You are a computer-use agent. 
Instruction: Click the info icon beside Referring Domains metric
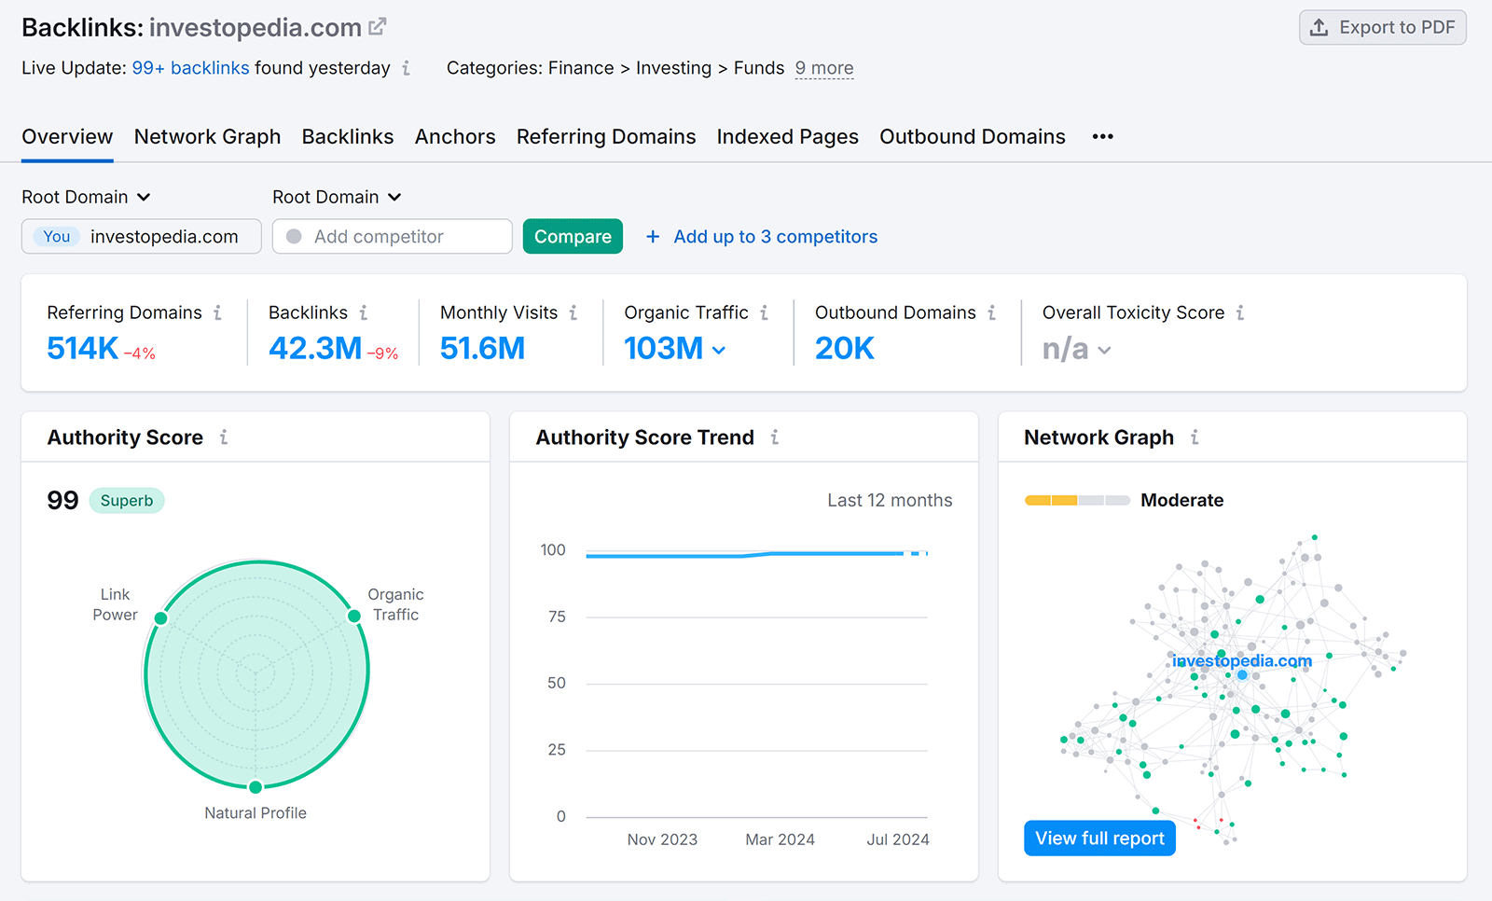coord(219,312)
